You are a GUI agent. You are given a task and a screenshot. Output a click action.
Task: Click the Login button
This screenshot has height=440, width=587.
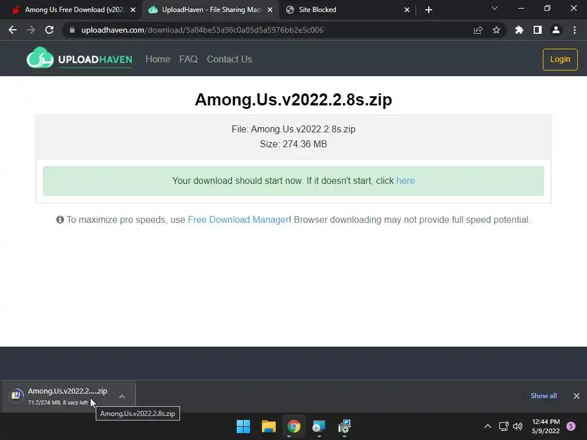560,59
